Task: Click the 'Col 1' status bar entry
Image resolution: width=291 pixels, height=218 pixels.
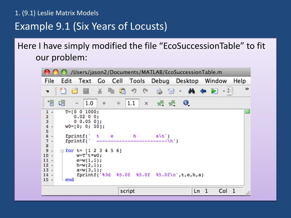Action: point(227,191)
